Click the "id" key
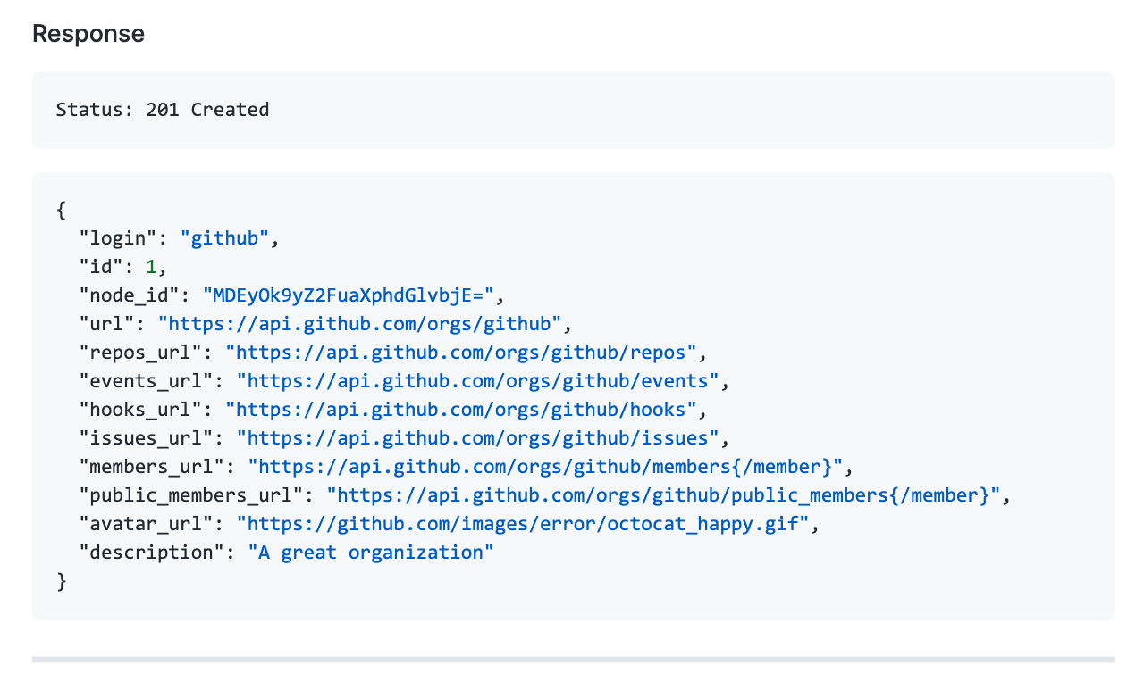This screenshot has width=1144, height=673. point(101,267)
